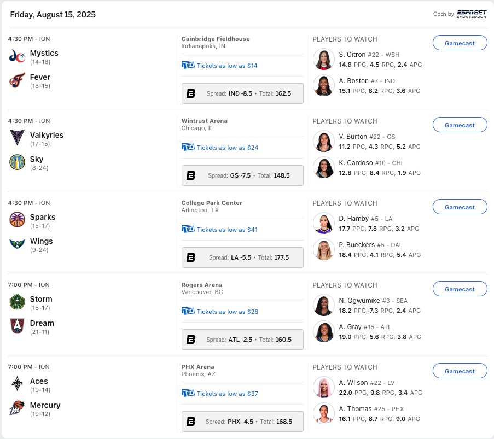Click the Sky team logo
The height and width of the screenshot is (439, 494).
(x=17, y=162)
